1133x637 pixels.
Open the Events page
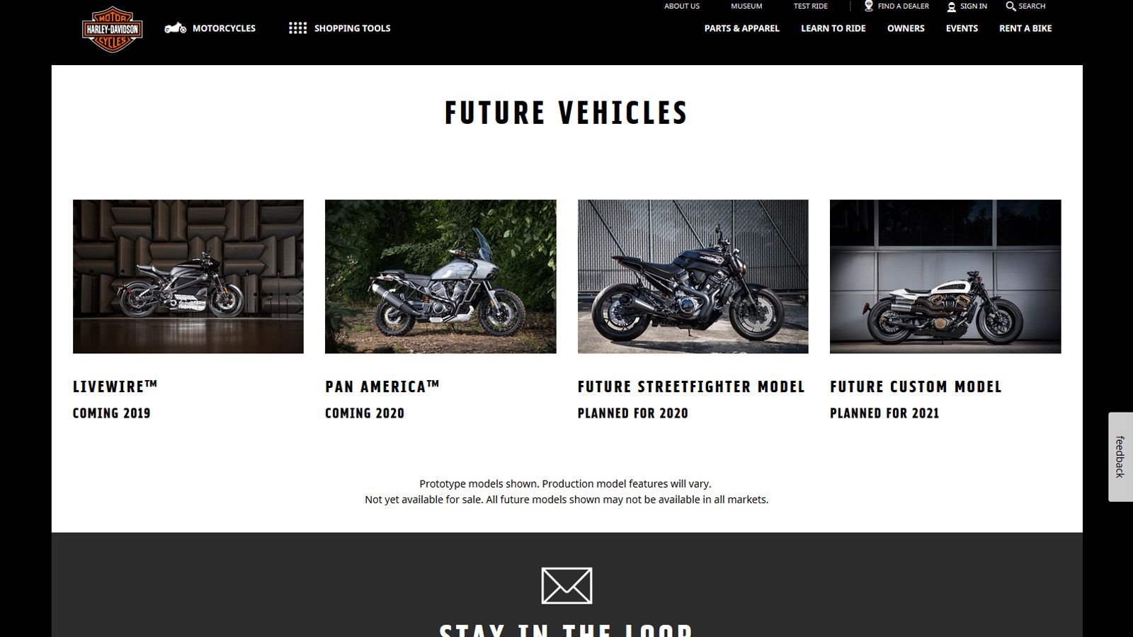point(962,28)
